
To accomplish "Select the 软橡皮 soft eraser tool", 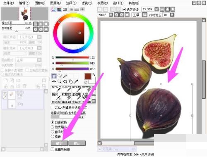I will tap(66, 96).
